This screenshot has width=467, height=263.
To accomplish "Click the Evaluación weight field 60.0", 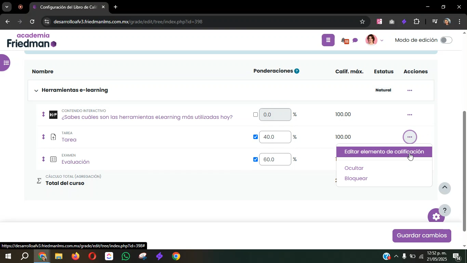I will pos(275,159).
